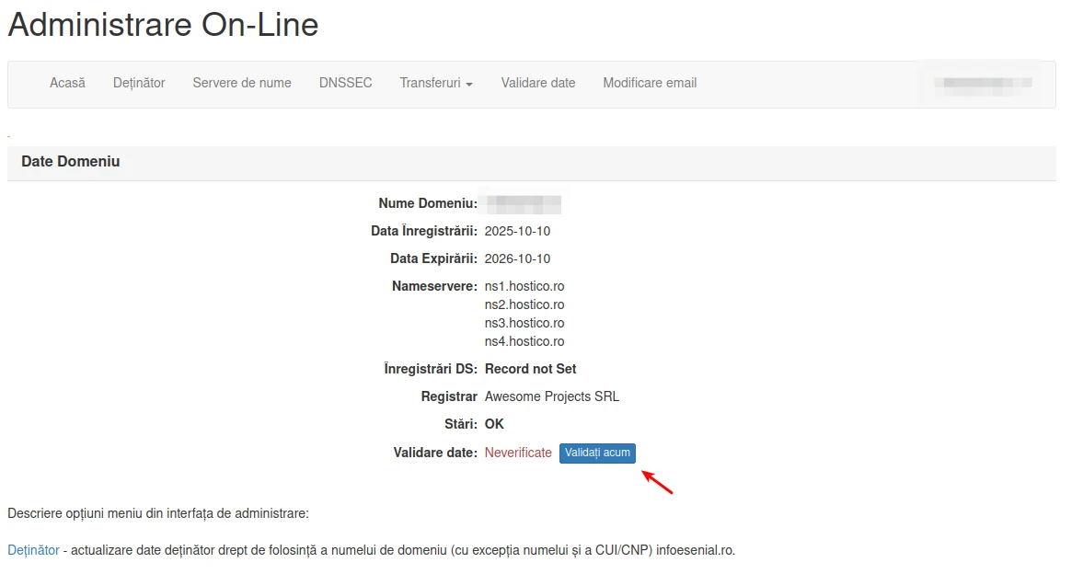Click the ns1.hostico.ro nameserver entry

524,286
